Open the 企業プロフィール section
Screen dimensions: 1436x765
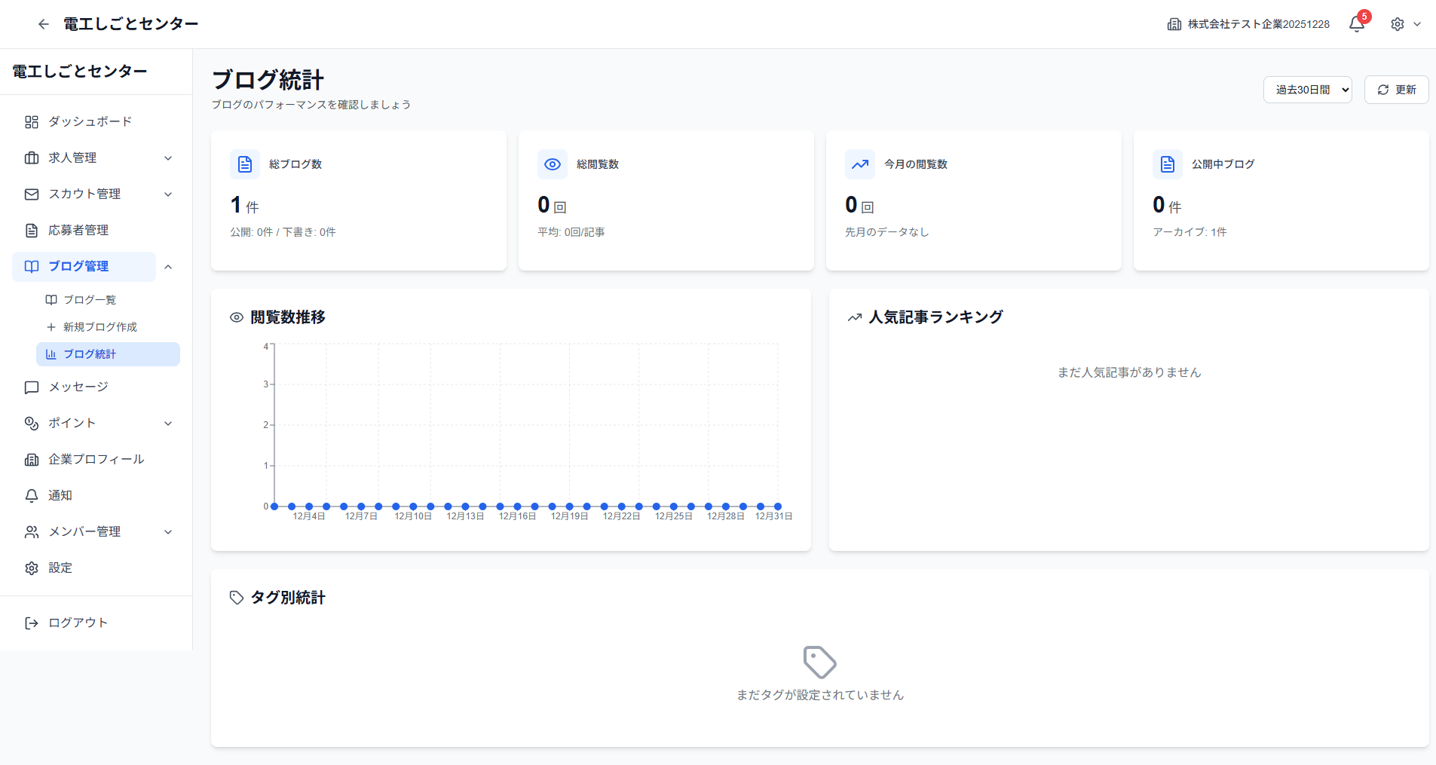tap(96, 459)
